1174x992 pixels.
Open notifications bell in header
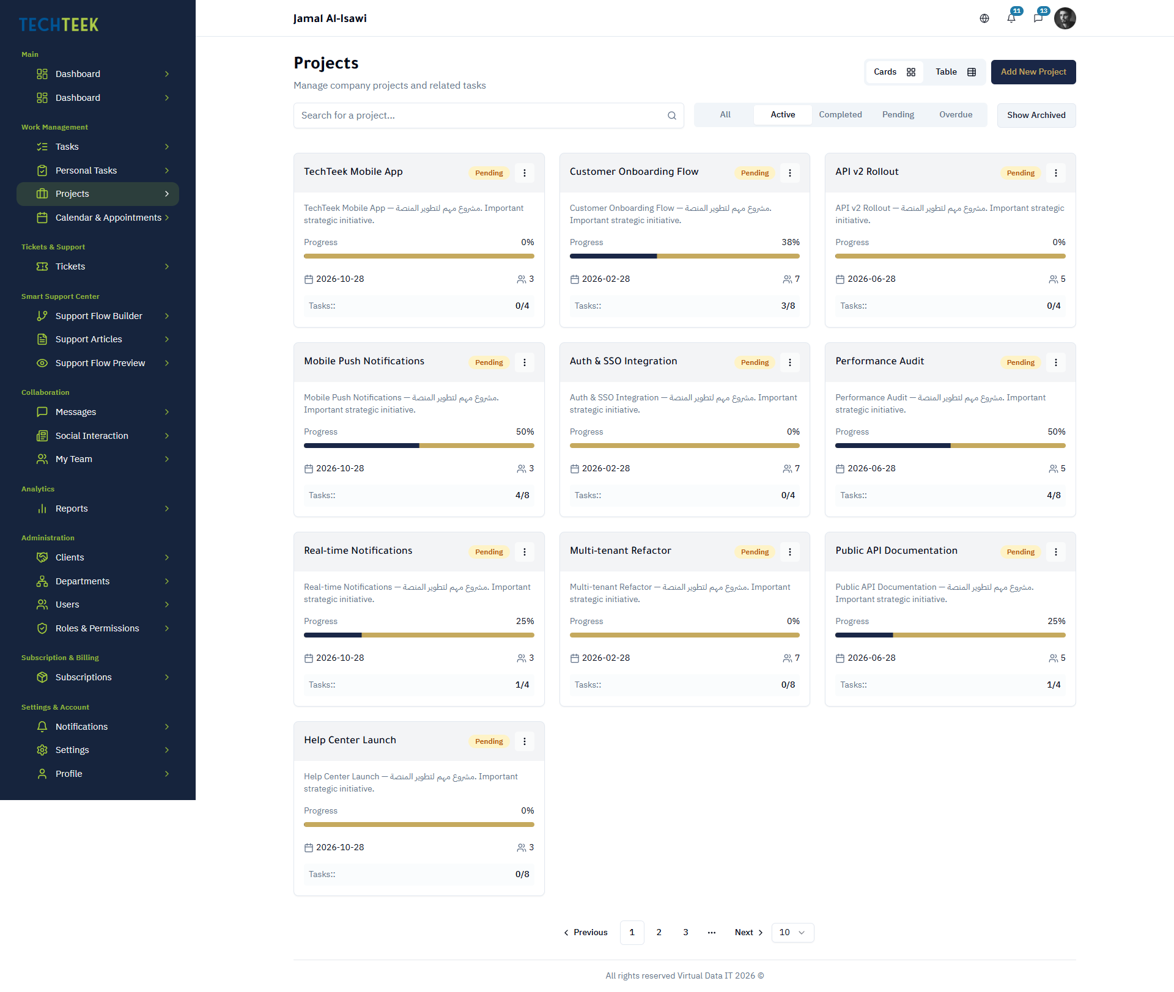1011,18
